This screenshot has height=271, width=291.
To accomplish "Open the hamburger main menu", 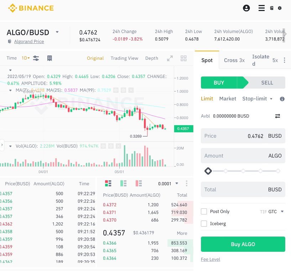I will (261, 8).
